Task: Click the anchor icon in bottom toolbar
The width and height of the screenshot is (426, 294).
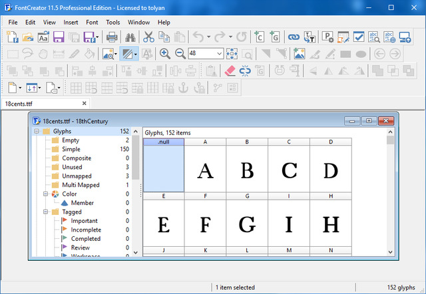Action: click(182, 87)
